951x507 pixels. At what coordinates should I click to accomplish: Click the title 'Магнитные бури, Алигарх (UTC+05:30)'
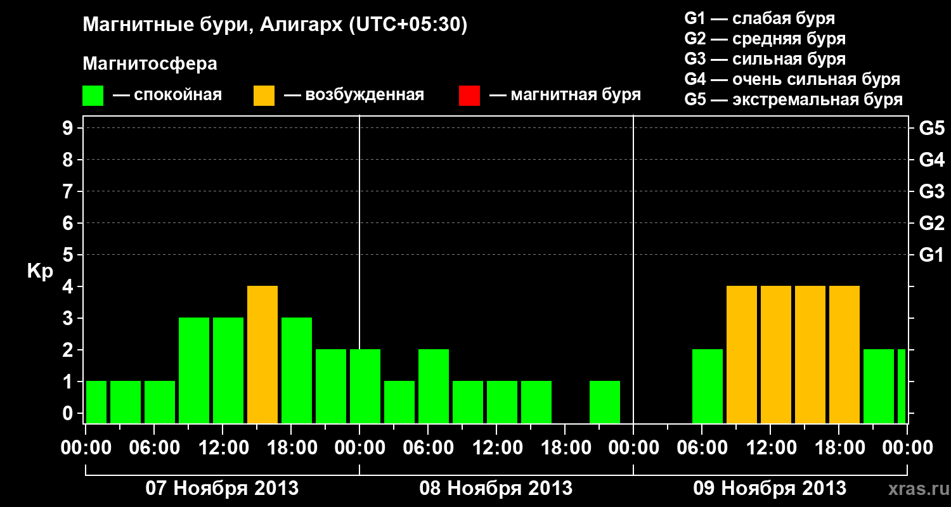tap(275, 25)
